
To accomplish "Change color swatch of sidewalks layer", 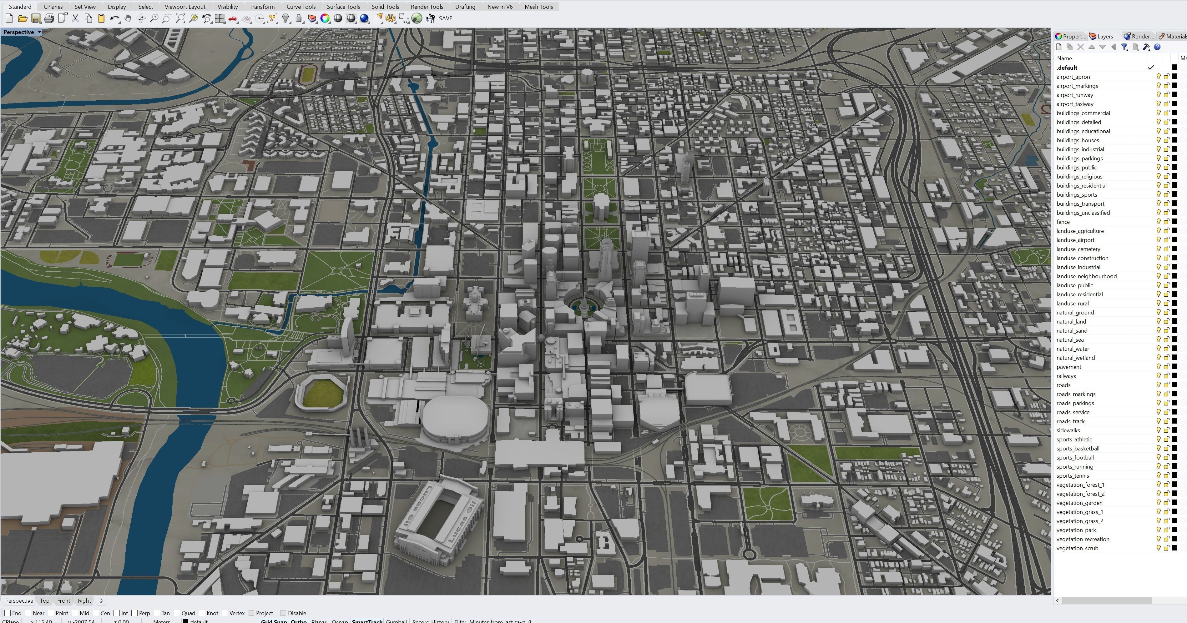I will [x=1174, y=430].
